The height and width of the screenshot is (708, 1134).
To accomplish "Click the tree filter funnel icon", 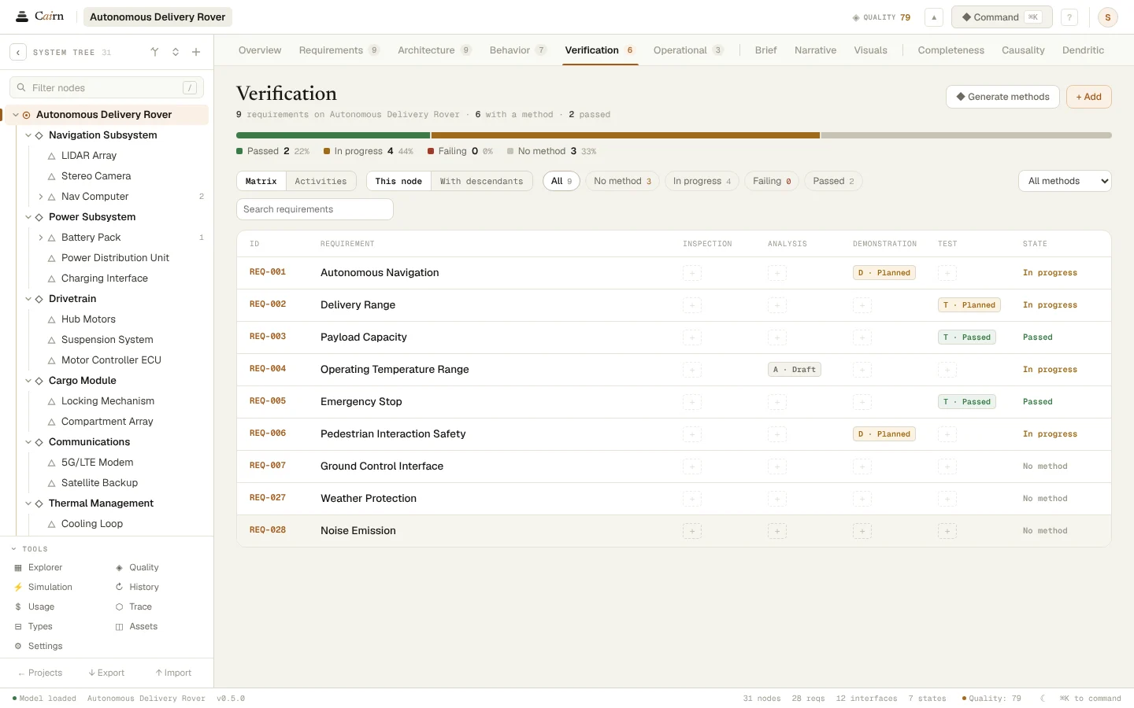I will [x=155, y=53].
